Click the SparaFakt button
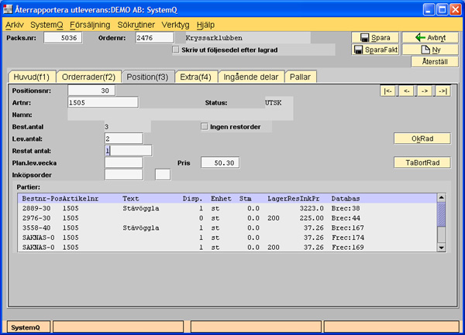This screenshot has height=335, width=465. [375, 50]
